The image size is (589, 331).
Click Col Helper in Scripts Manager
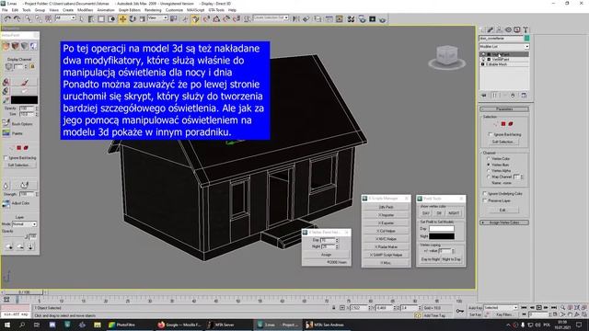pos(386,231)
